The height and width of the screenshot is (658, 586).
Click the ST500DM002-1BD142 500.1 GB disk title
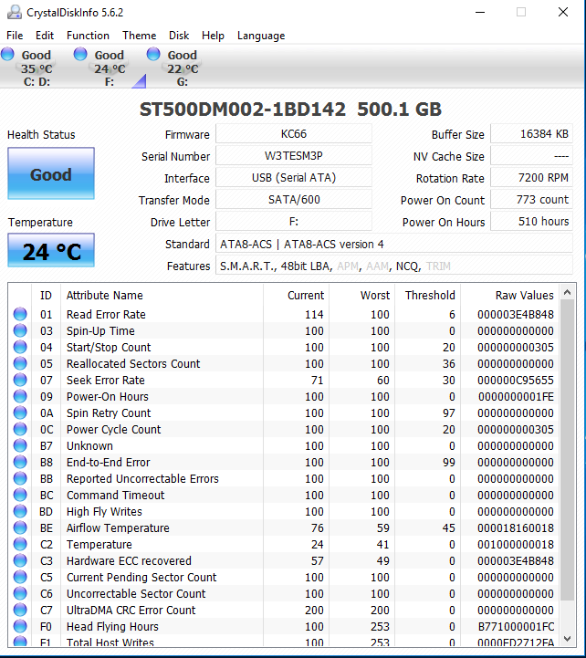(x=290, y=110)
